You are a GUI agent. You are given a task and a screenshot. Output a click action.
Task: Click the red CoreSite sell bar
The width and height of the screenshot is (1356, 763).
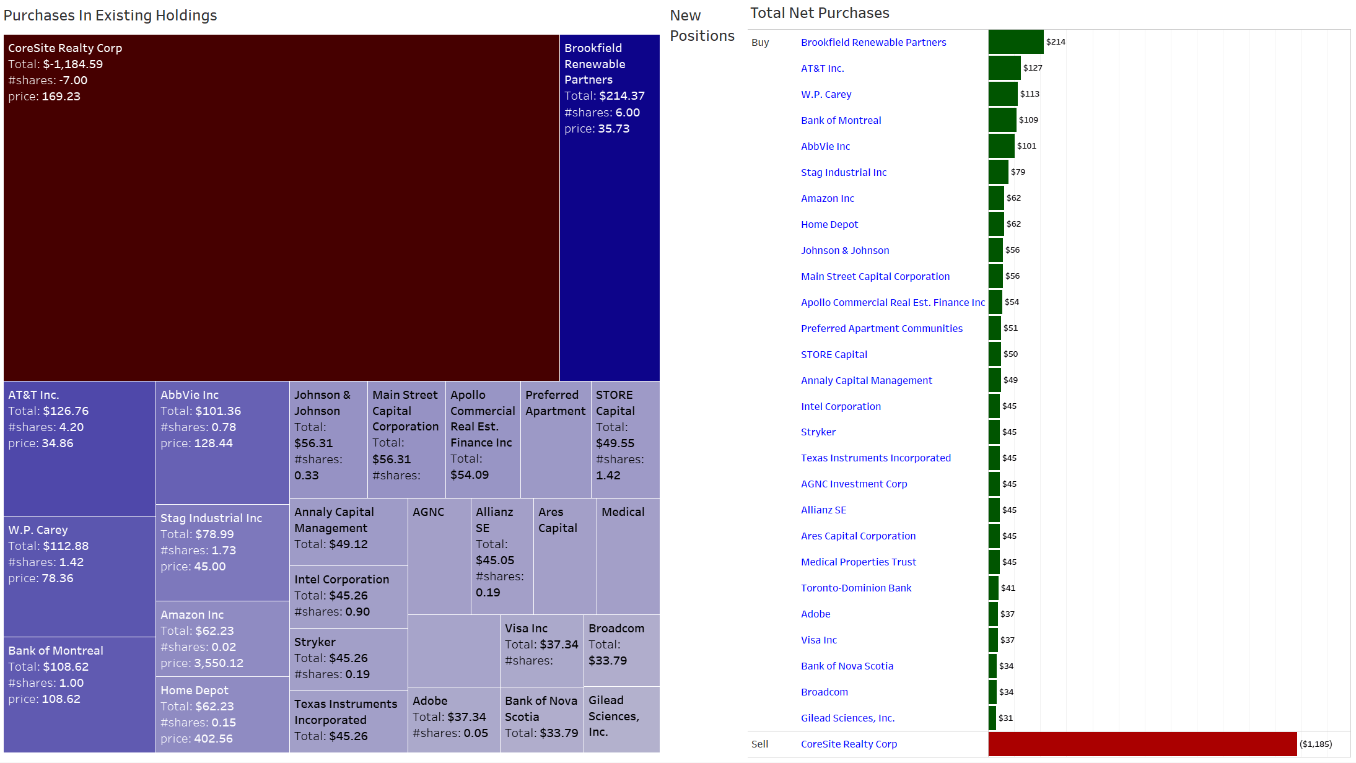(x=1142, y=744)
